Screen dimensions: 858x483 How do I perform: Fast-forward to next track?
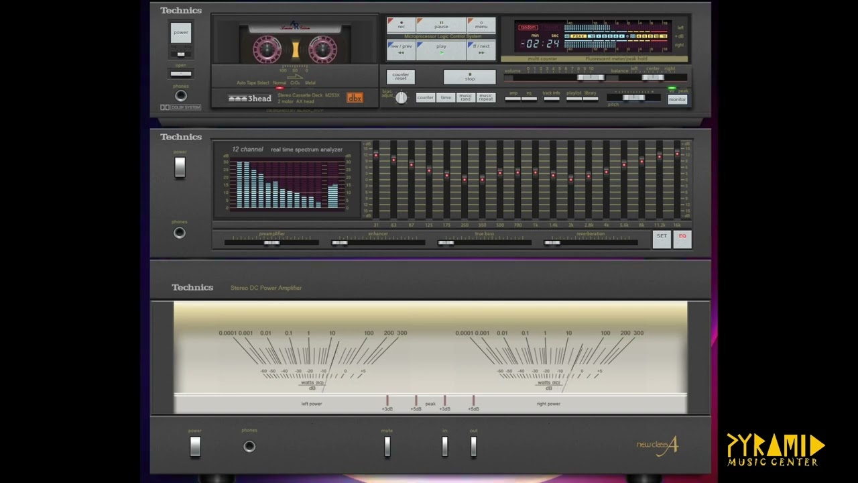coord(481,50)
